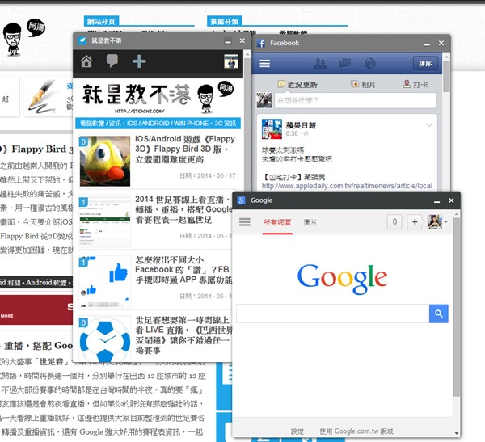This screenshot has height=442, width=485.
Task: Open the 設定 link in Google panel footer
Action: click(x=297, y=431)
